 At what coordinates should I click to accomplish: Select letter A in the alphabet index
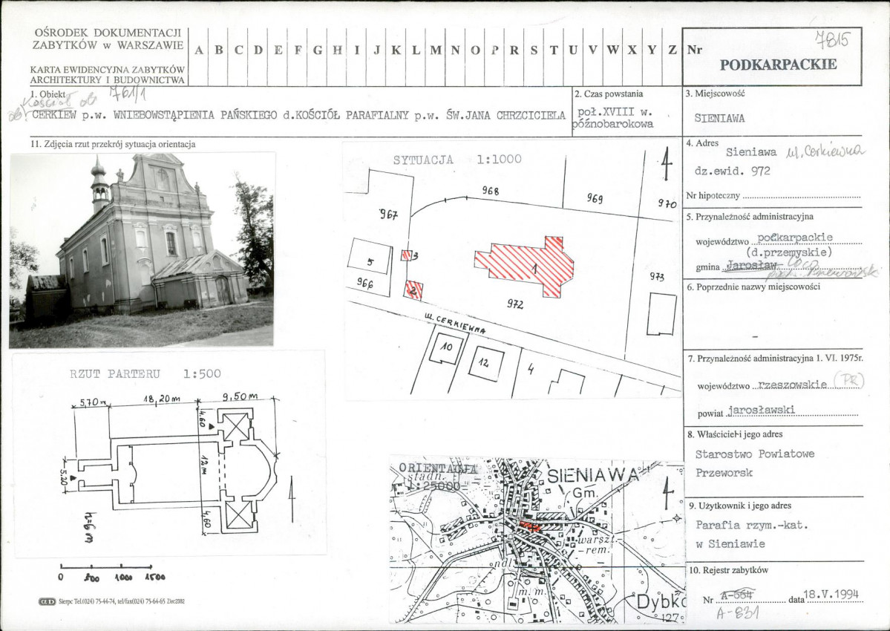click(199, 50)
